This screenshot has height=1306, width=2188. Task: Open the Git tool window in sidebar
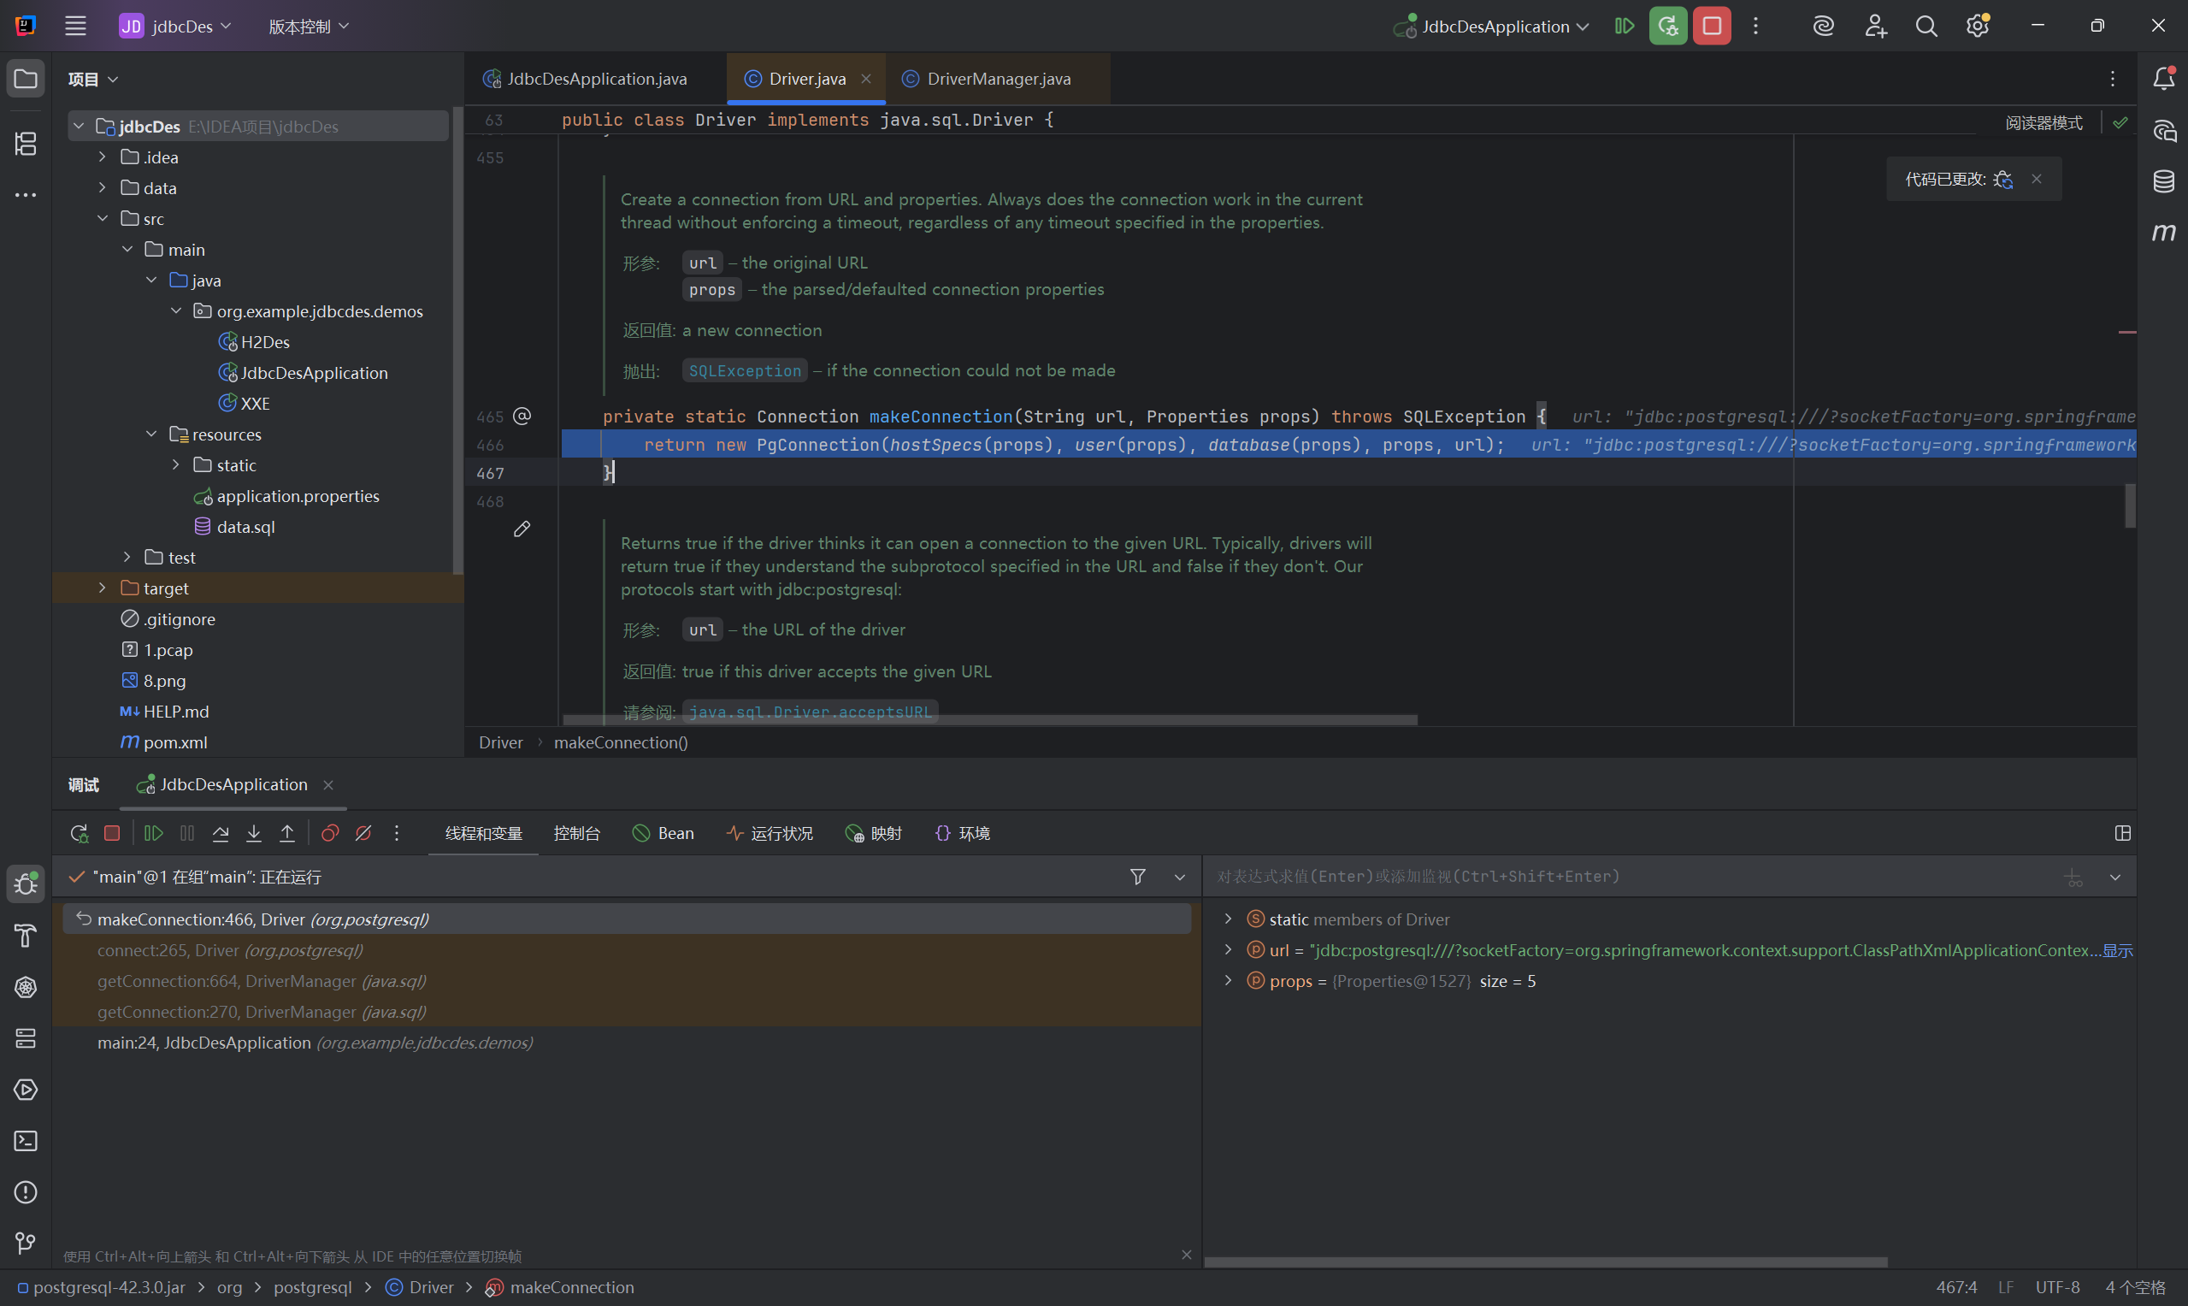click(26, 1243)
